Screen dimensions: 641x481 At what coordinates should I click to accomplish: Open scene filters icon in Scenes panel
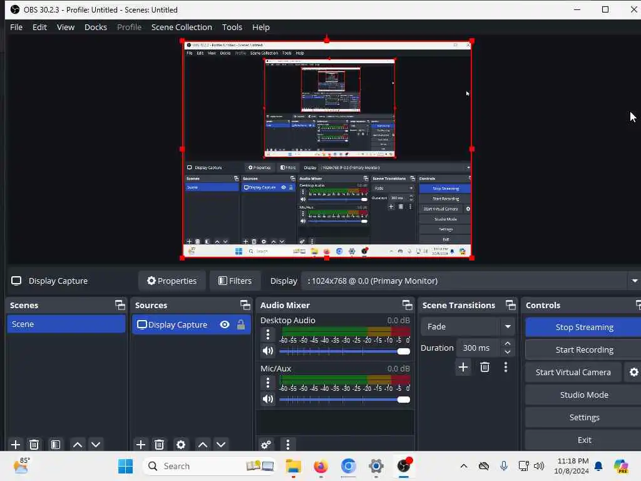[x=56, y=445]
